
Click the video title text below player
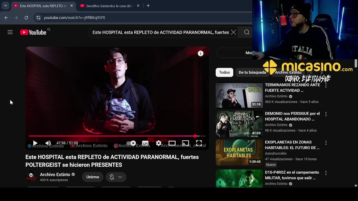112,161
